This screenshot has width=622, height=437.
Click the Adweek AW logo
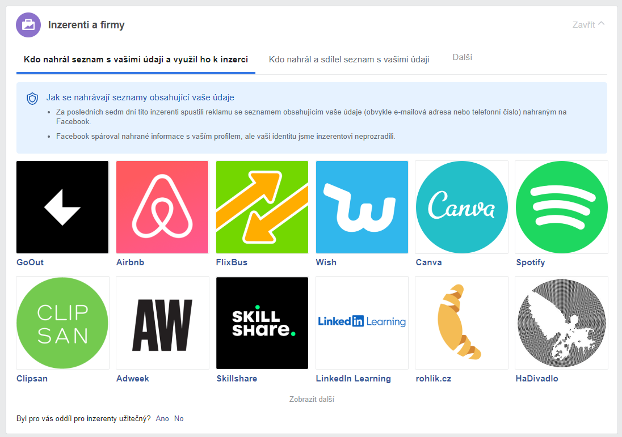click(x=162, y=323)
